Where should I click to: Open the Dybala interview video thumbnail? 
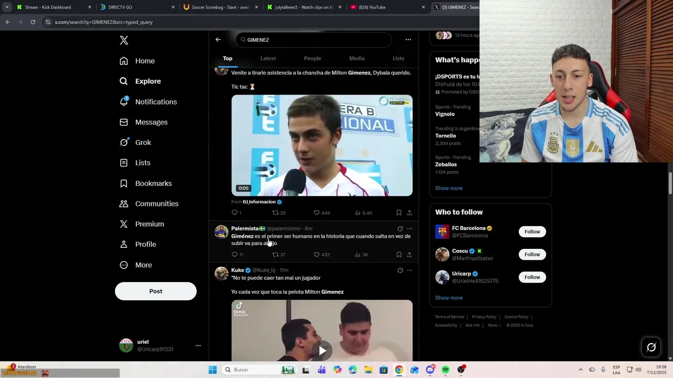tap(322, 145)
